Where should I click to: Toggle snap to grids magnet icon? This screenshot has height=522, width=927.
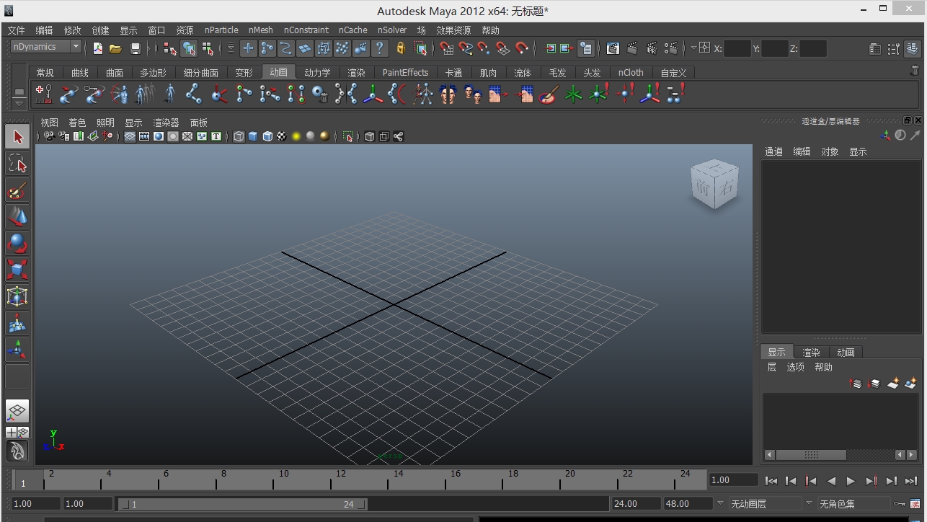pyautogui.click(x=446, y=48)
